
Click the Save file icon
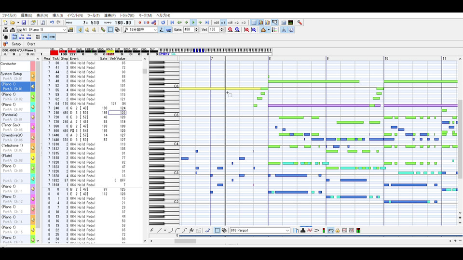pos(24,23)
